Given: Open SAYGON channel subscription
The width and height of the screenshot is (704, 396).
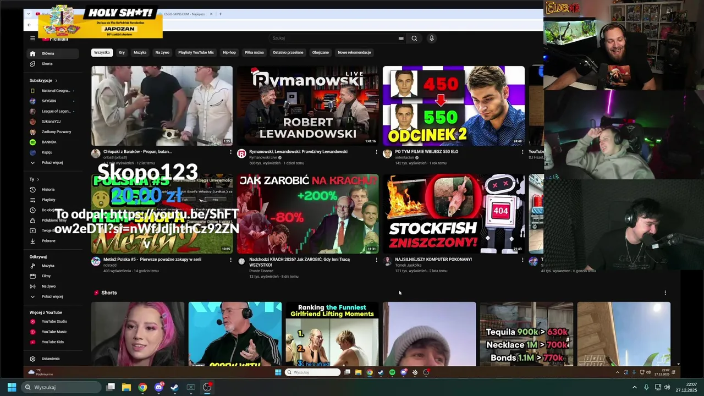Looking at the screenshot, I should click(x=52, y=101).
